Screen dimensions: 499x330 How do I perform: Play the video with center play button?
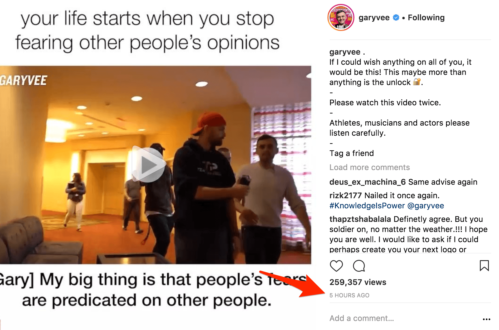coord(149,164)
